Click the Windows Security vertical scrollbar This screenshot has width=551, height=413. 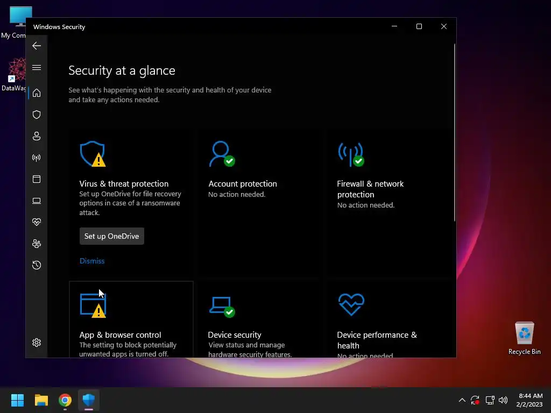(x=454, y=132)
